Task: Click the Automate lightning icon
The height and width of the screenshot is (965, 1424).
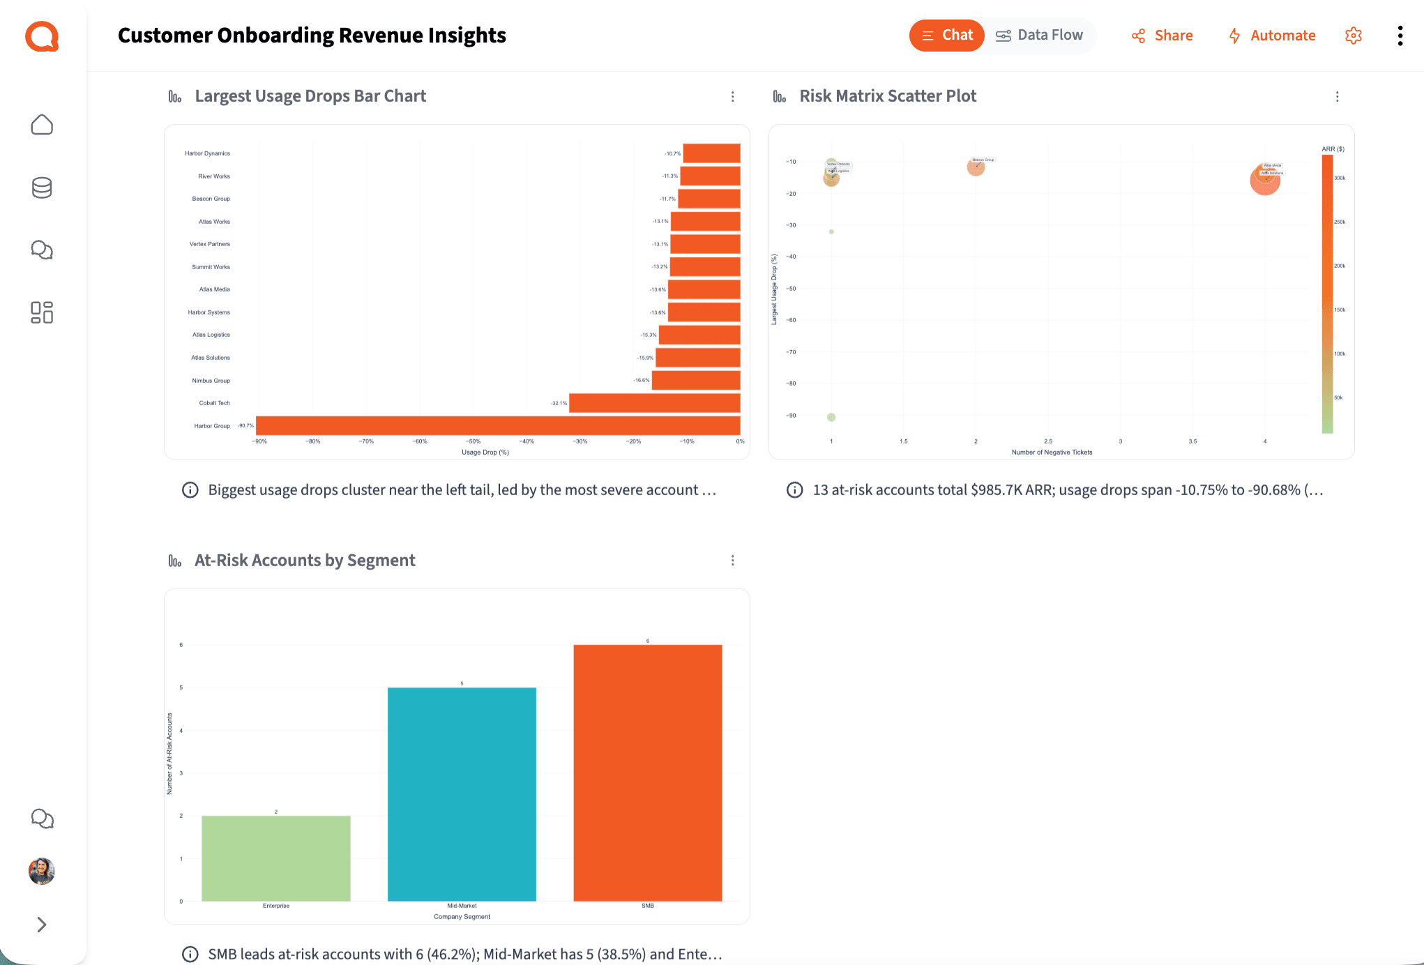Action: point(1234,36)
